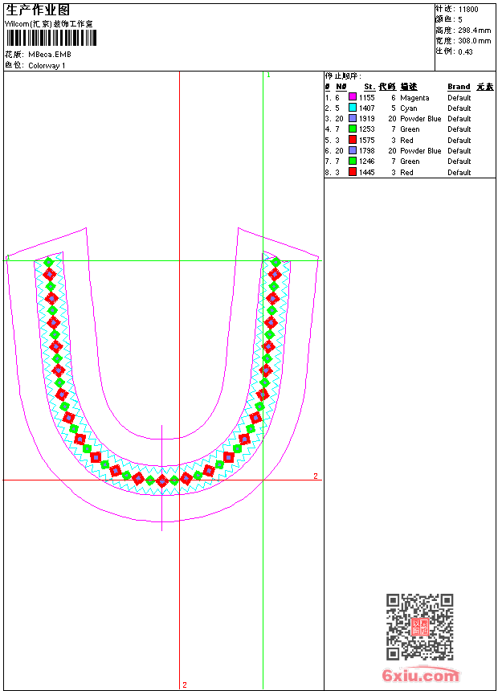This screenshot has height=691, width=498.
Task: Select the design file name 'MBeca.EMB'
Action: (x=49, y=54)
